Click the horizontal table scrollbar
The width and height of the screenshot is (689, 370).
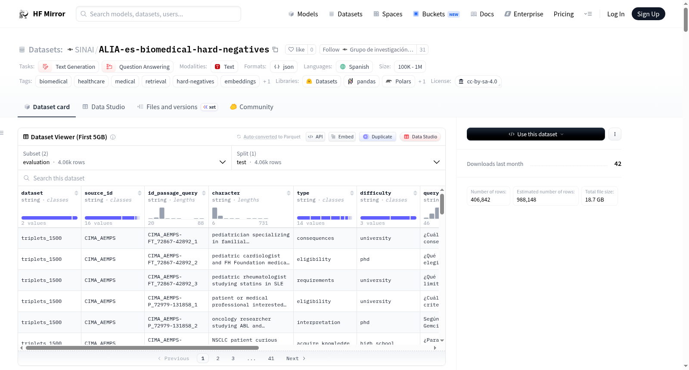(142, 348)
